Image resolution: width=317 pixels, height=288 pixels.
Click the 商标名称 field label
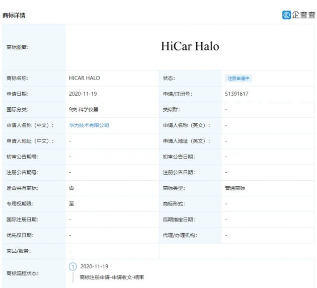click(18, 78)
